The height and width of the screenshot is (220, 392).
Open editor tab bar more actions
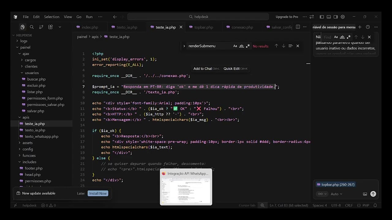305,27
